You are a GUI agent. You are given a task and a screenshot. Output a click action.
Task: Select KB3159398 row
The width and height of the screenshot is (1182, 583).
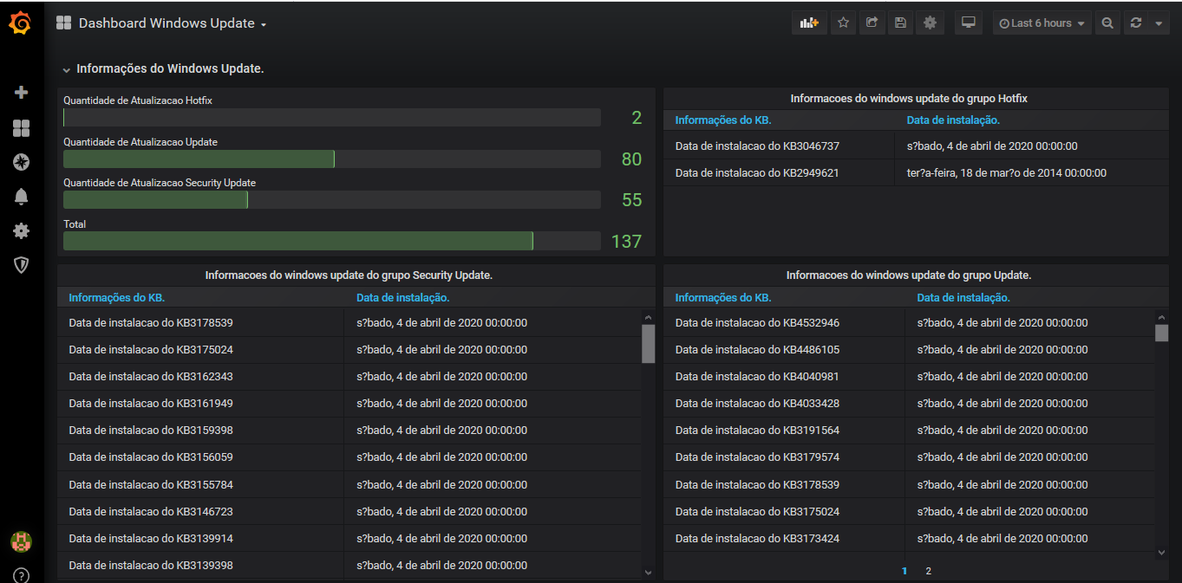coord(349,431)
